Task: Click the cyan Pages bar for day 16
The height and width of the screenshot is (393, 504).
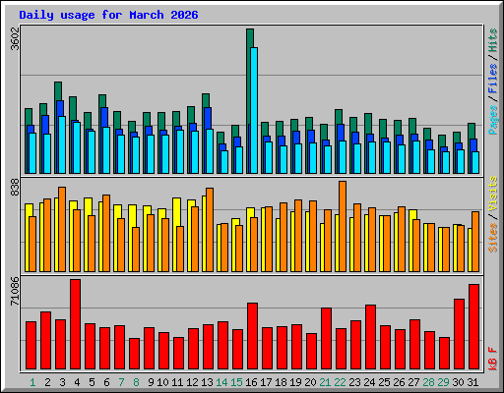Action: [254, 111]
